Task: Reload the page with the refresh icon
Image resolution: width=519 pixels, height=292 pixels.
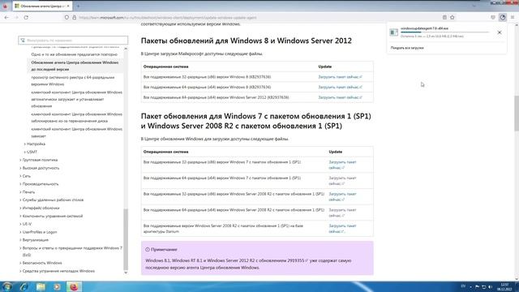Action: (26, 17)
